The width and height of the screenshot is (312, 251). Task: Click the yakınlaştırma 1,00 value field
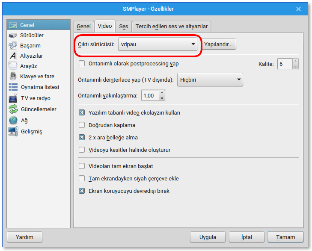coord(150,95)
